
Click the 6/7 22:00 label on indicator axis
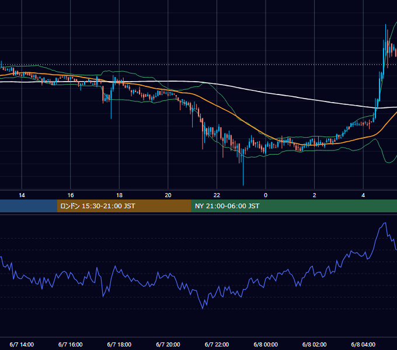tap(217, 344)
